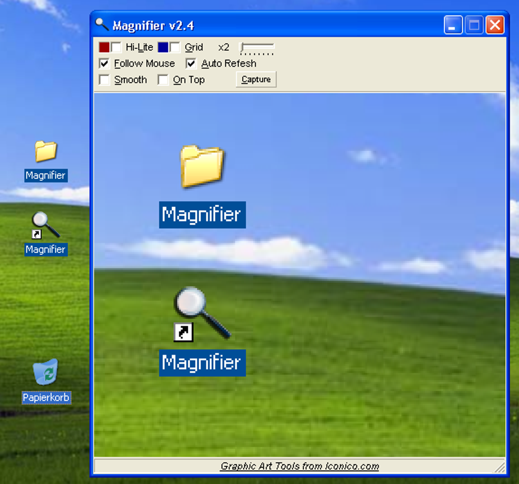Enable the Hi-Lite option
Viewport: 519px width, 484px height.
[116, 47]
